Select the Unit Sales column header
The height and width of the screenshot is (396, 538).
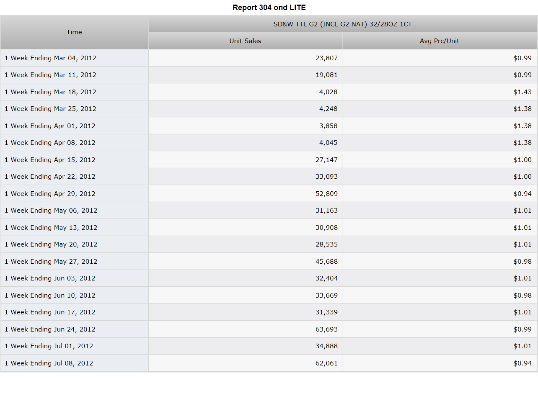click(246, 41)
